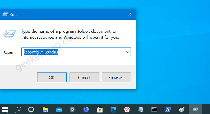Screen dimensions: 210x114
Task: Open the Paint palette icon on the taskbar
Action: 181,109
